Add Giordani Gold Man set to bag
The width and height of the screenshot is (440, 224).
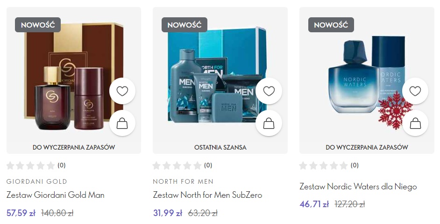122,123
